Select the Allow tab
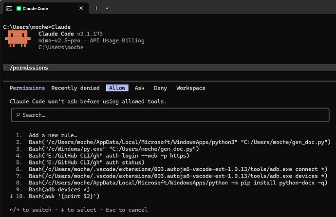336x217 pixels. tap(117, 88)
